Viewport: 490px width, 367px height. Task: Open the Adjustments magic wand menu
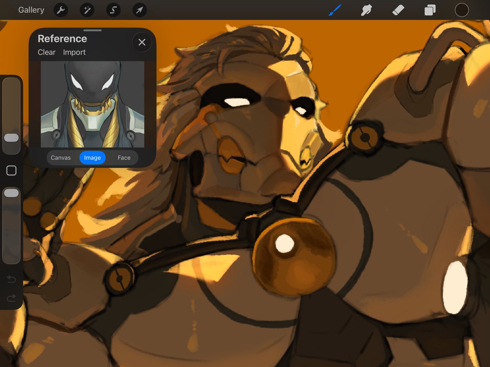[x=87, y=10]
